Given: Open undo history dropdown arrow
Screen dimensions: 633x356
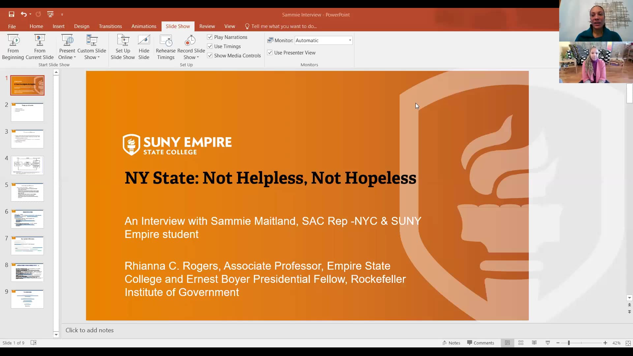Looking at the screenshot, I should [30, 14].
